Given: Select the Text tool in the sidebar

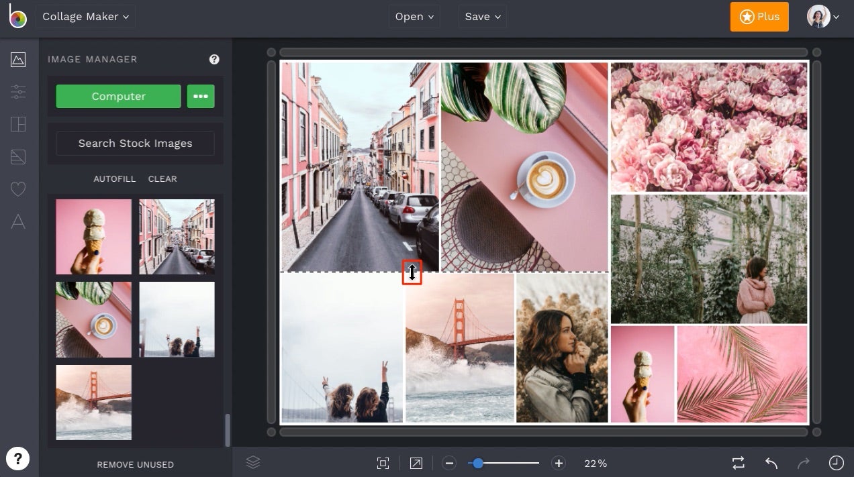Looking at the screenshot, I should (x=18, y=221).
